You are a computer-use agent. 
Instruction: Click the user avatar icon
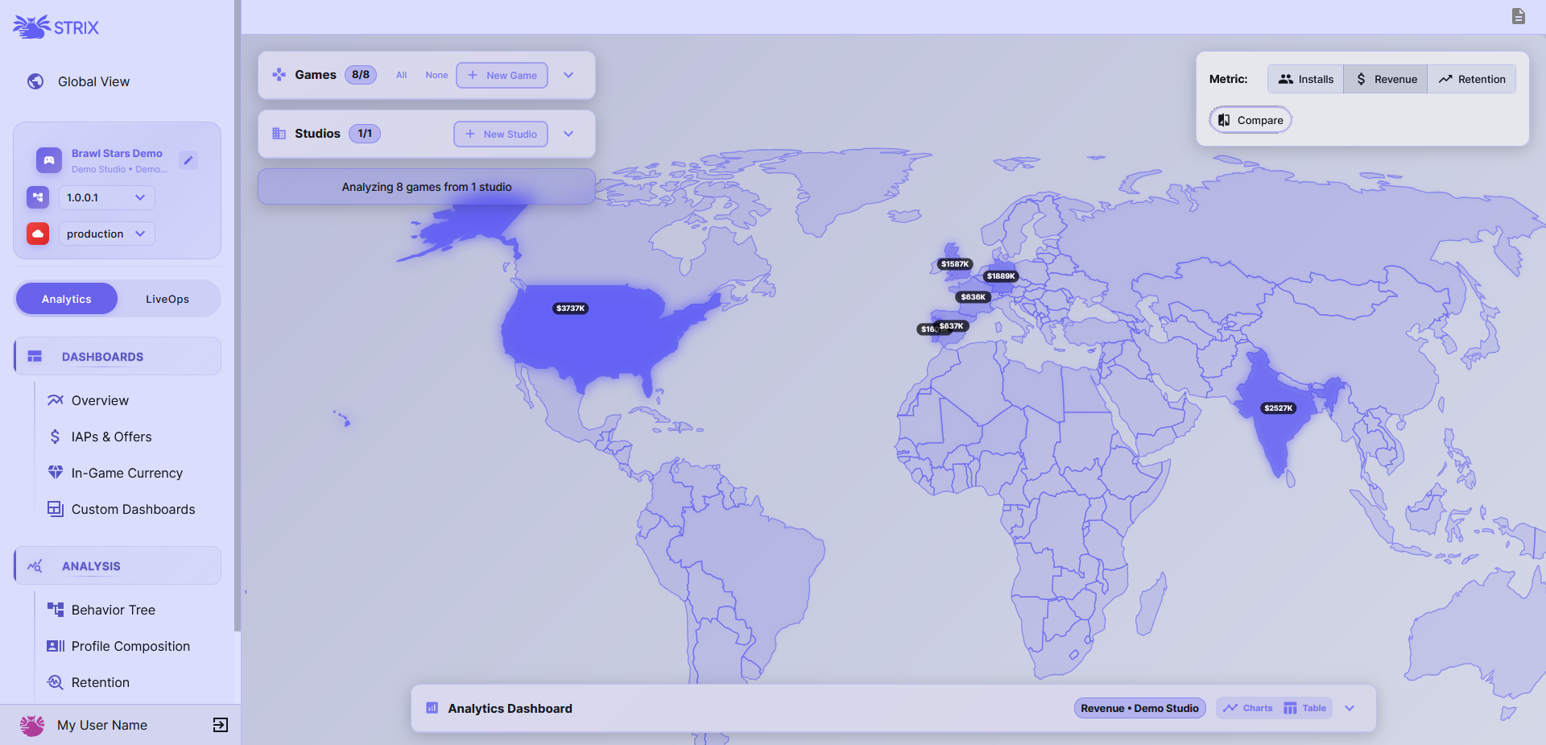32,725
